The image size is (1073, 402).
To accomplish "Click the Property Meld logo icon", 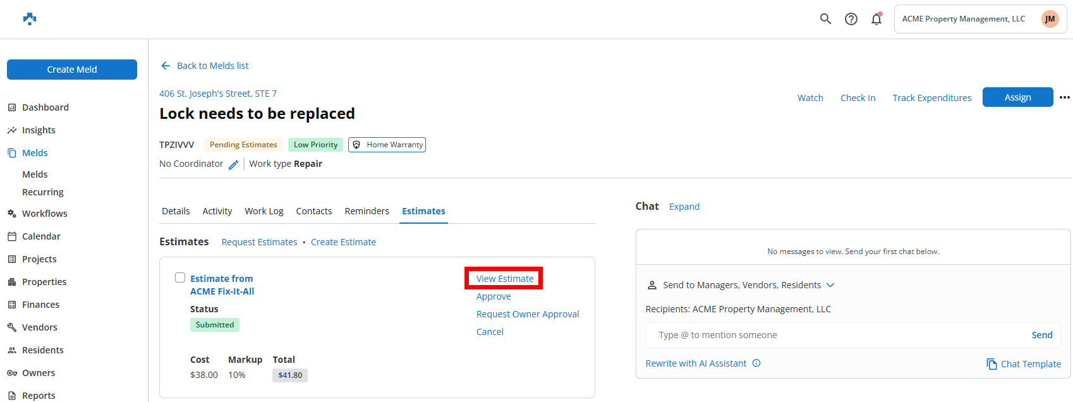I will (30, 19).
